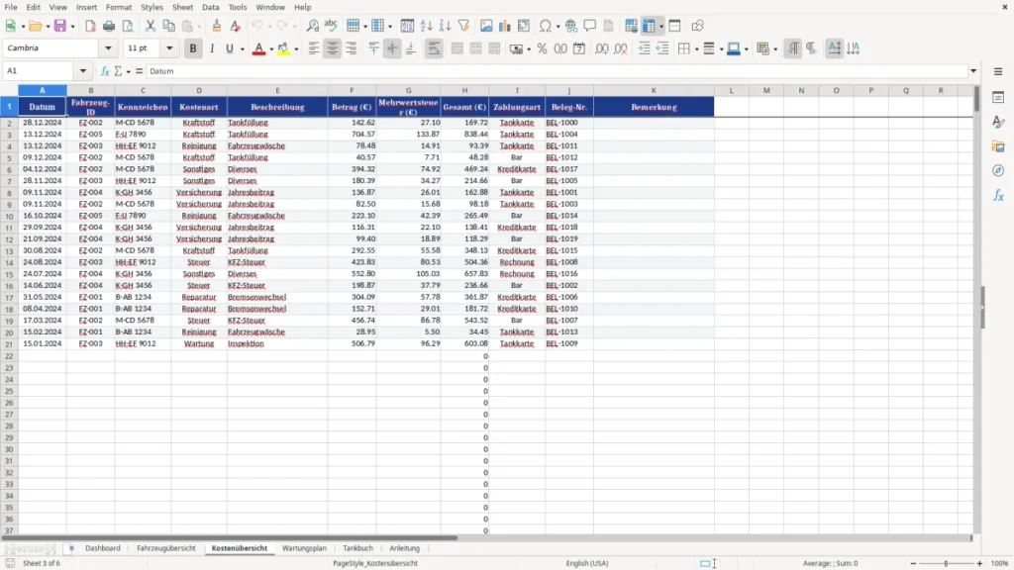Switch to the Dashboard sheet tab
Image resolution: width=1014 pixels, height=570 pixels.
coord(103,548)
